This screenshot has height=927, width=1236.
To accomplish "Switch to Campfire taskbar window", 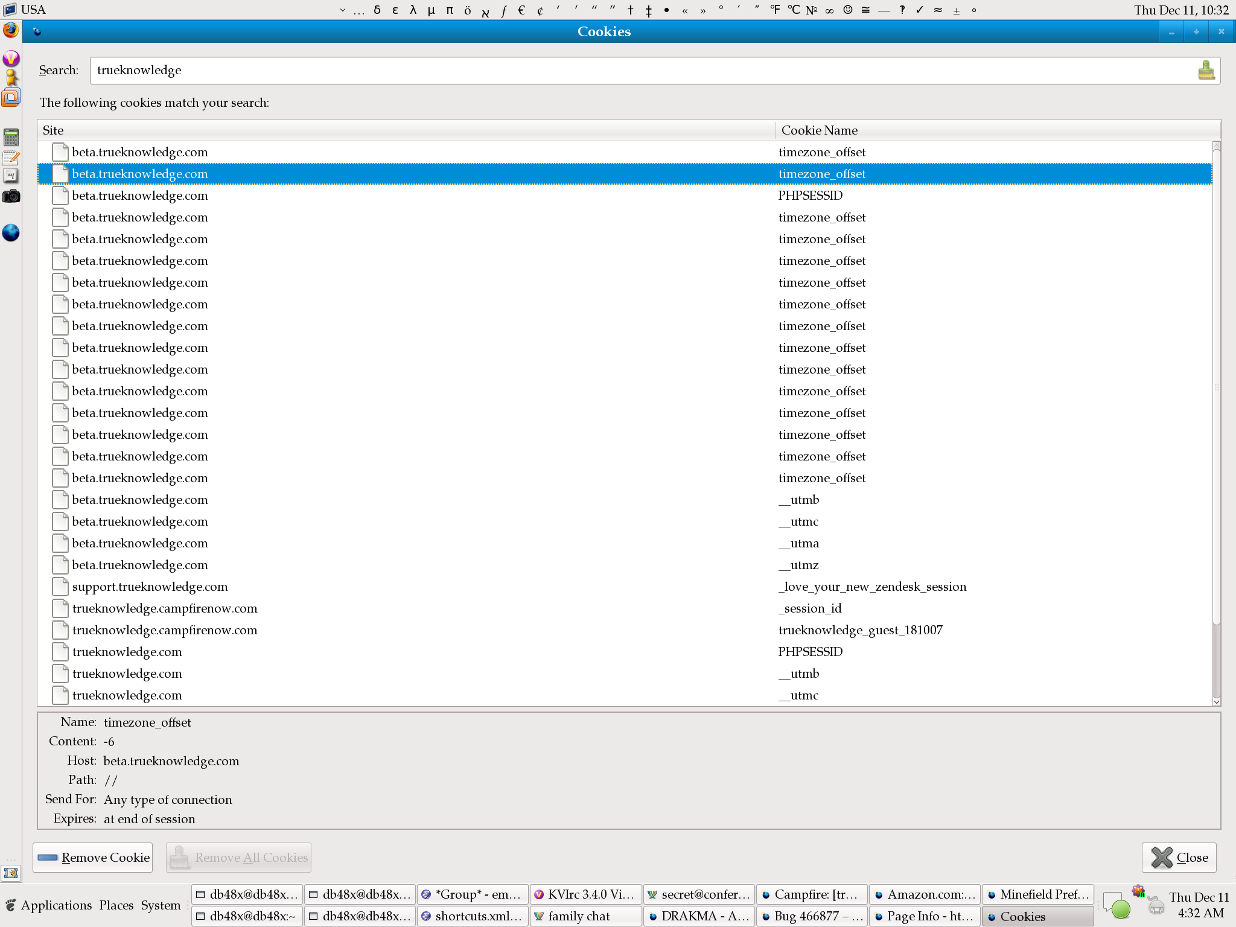I will click(811, 894).
